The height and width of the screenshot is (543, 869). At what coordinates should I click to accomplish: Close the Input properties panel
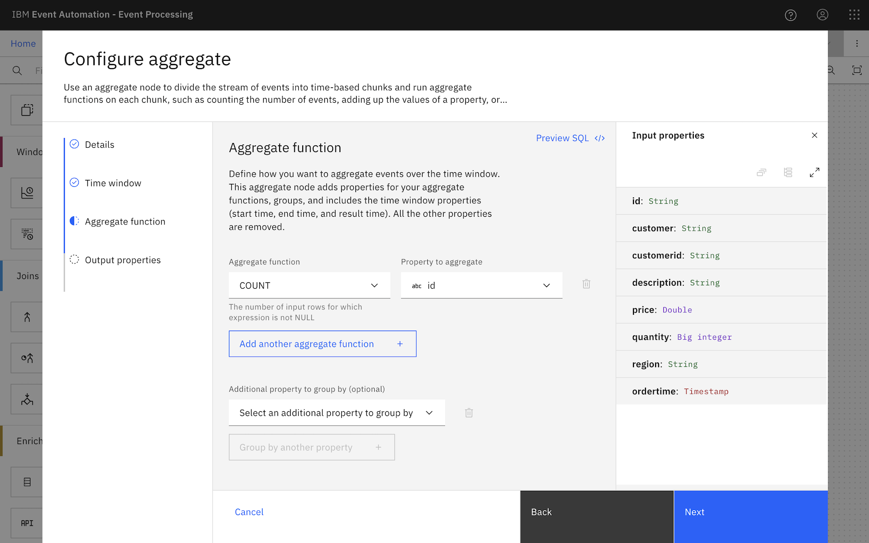[x=814, y=136]
